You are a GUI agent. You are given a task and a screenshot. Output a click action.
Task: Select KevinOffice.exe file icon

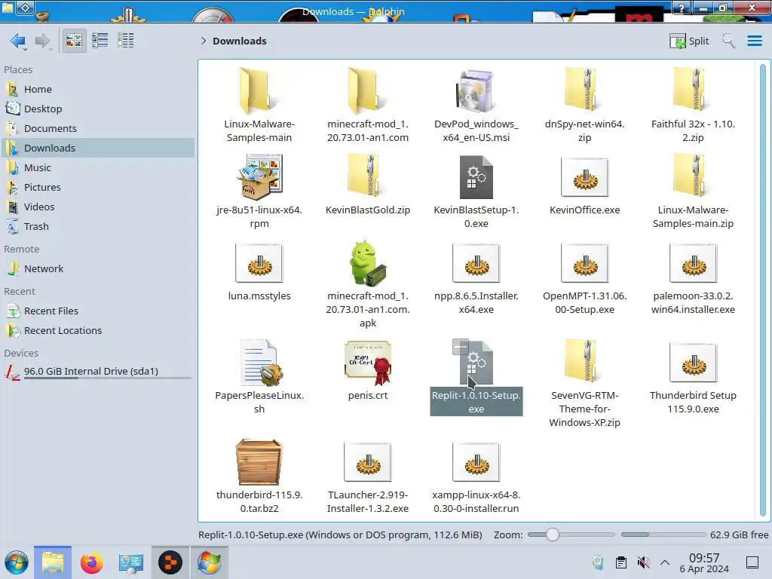pyautogui.click(x=584, y=176)
